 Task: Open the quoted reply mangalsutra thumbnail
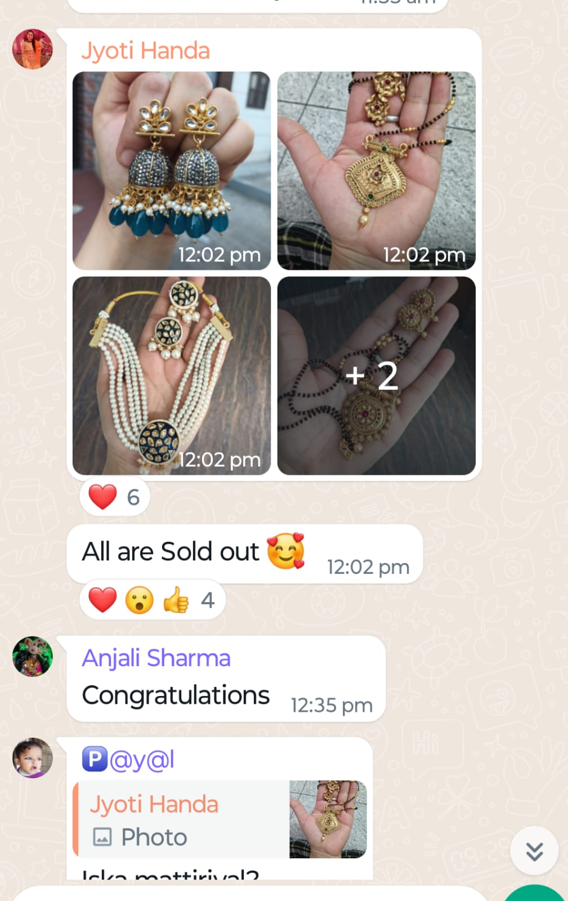[328, 819]
